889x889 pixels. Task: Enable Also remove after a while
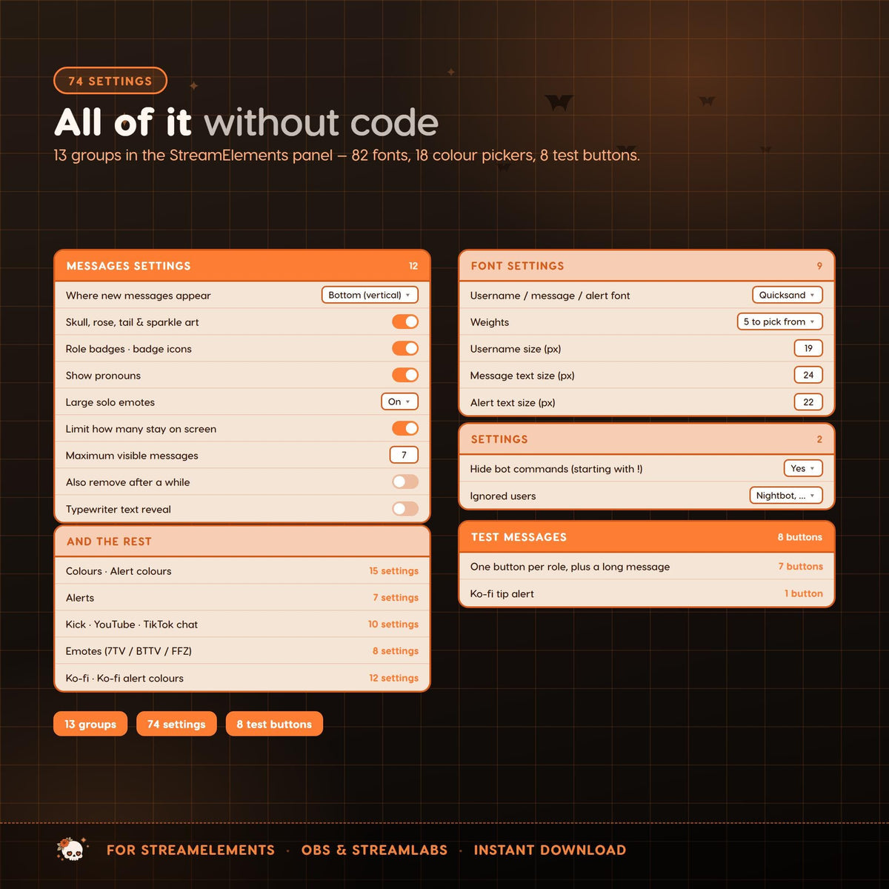(x=405, y=482)
